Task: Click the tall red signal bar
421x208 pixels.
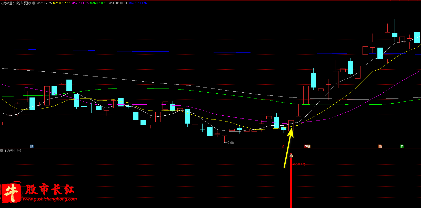Action: tap(291, 183)
